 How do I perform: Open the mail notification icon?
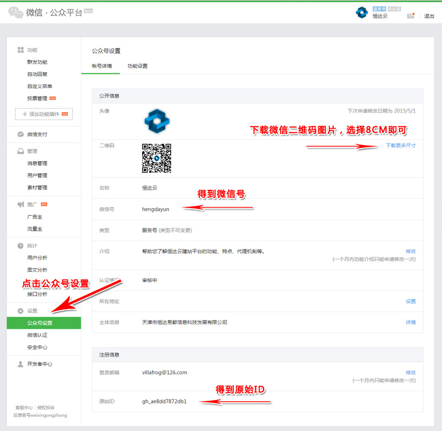[411, 16]
